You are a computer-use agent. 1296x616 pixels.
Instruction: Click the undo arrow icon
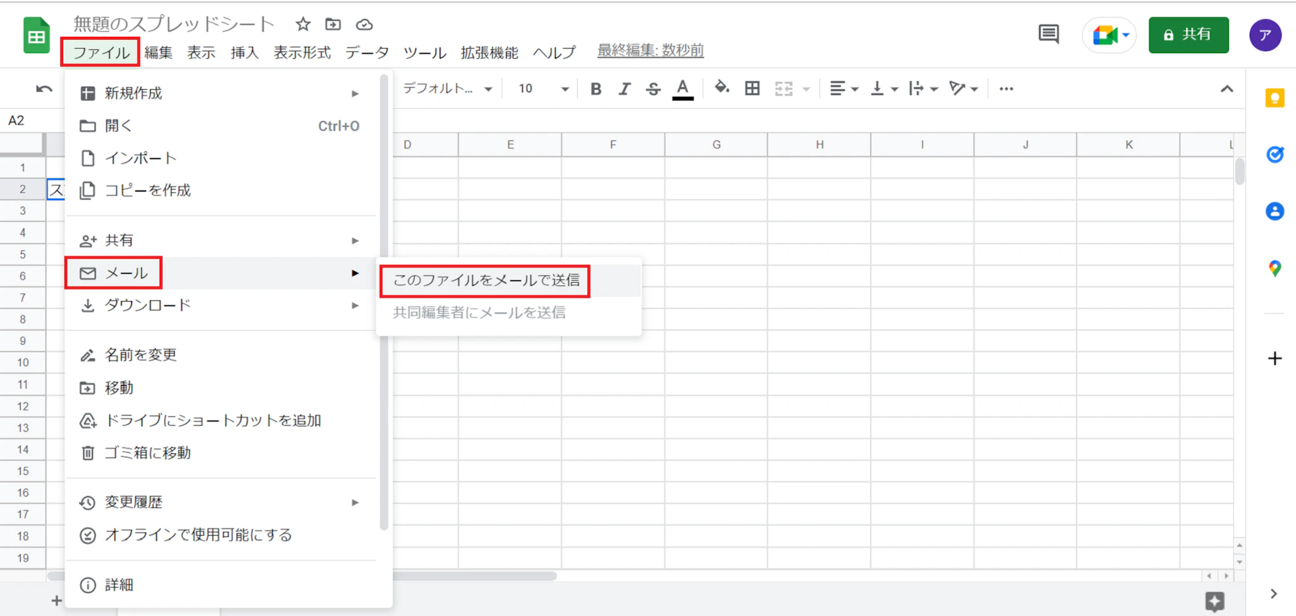(x=44, y=89)
